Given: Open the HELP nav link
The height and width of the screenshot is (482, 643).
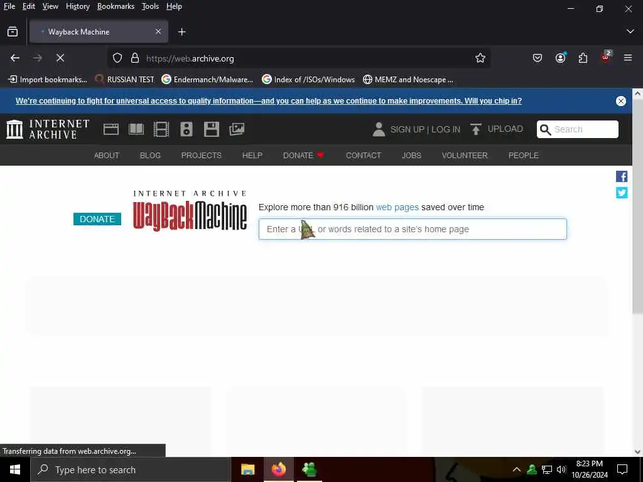Looking at the screenshot, I should pos(252,156).
